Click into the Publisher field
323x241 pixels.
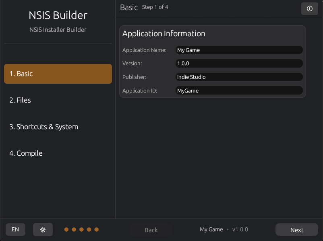(x=239, y=77)
